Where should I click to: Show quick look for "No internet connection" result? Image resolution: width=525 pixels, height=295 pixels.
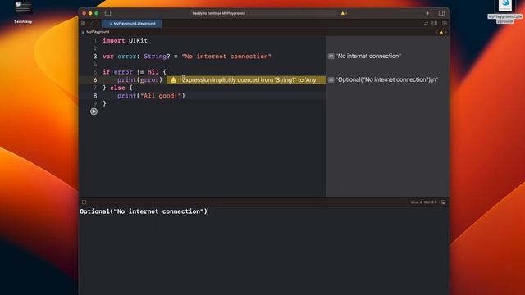coord(331,57)
